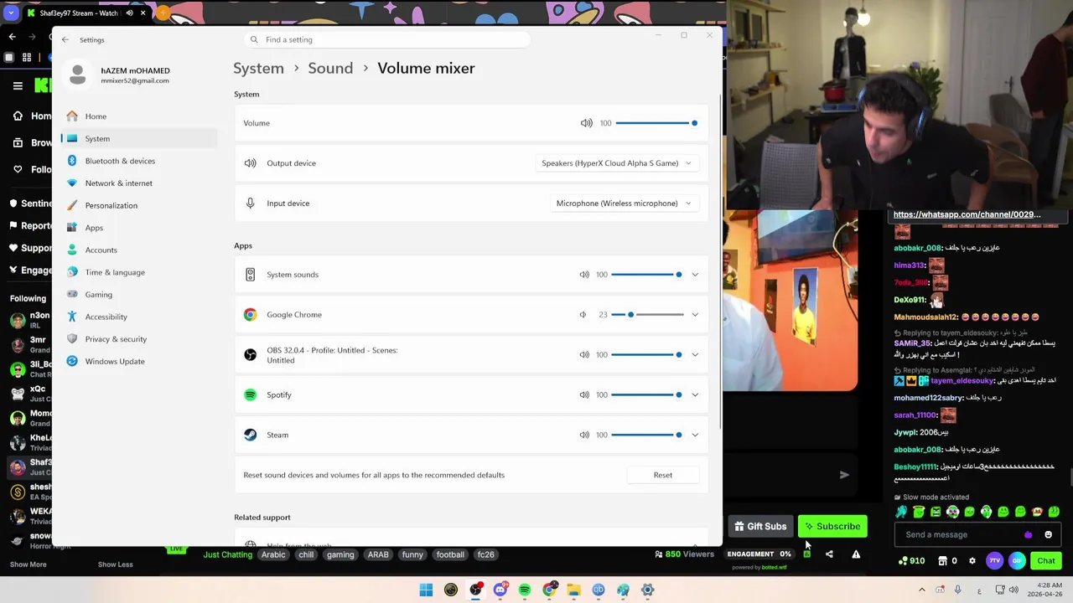The image size is (1073, 603).
Task: Click the stream share icon
Action: tap(829, 554)
